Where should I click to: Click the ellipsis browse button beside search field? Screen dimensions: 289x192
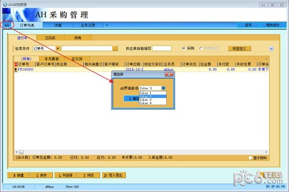115,49
